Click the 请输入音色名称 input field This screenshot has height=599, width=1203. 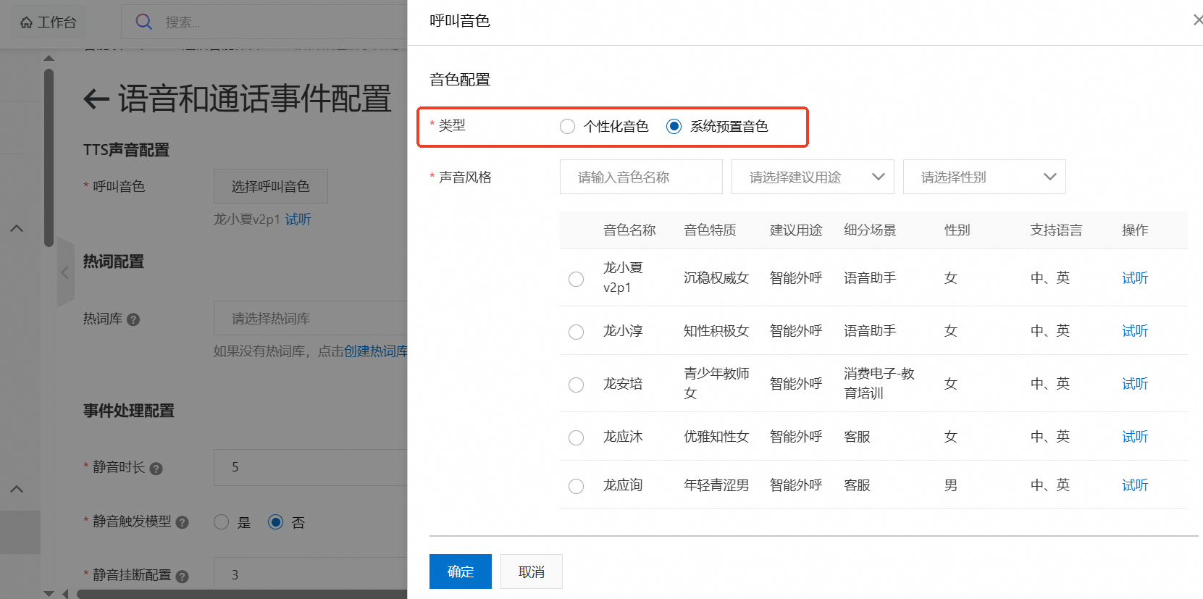point(641,177)
